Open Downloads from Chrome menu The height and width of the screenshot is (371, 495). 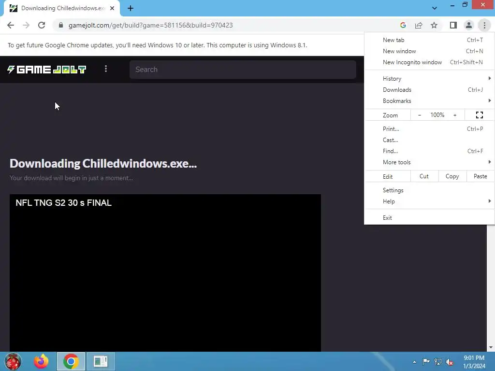[x=429, y=89]
